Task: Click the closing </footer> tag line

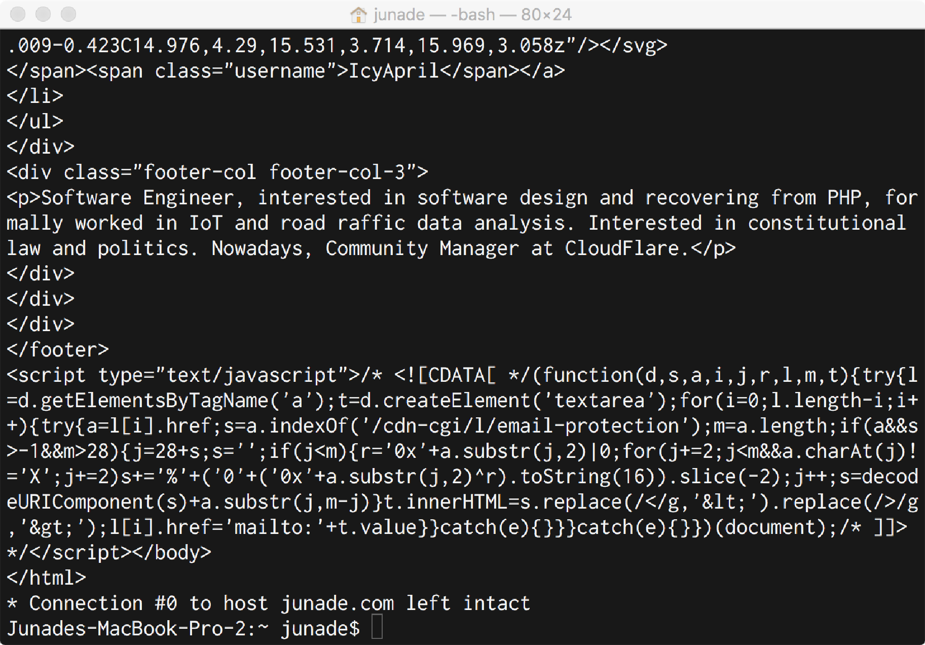Action: [x=58, y=350]
